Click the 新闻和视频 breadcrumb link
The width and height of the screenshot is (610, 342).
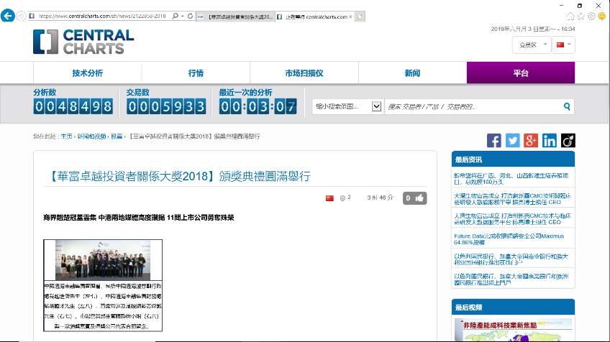91,137
